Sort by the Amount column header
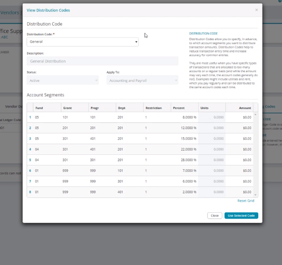This screenshot has height=265, width=282. click(x=239, y=108)
